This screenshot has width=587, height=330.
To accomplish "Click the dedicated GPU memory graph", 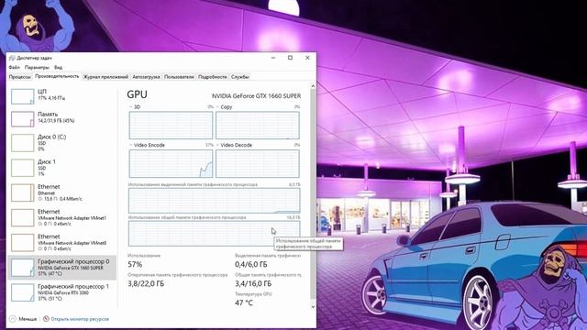I will 214,201.
